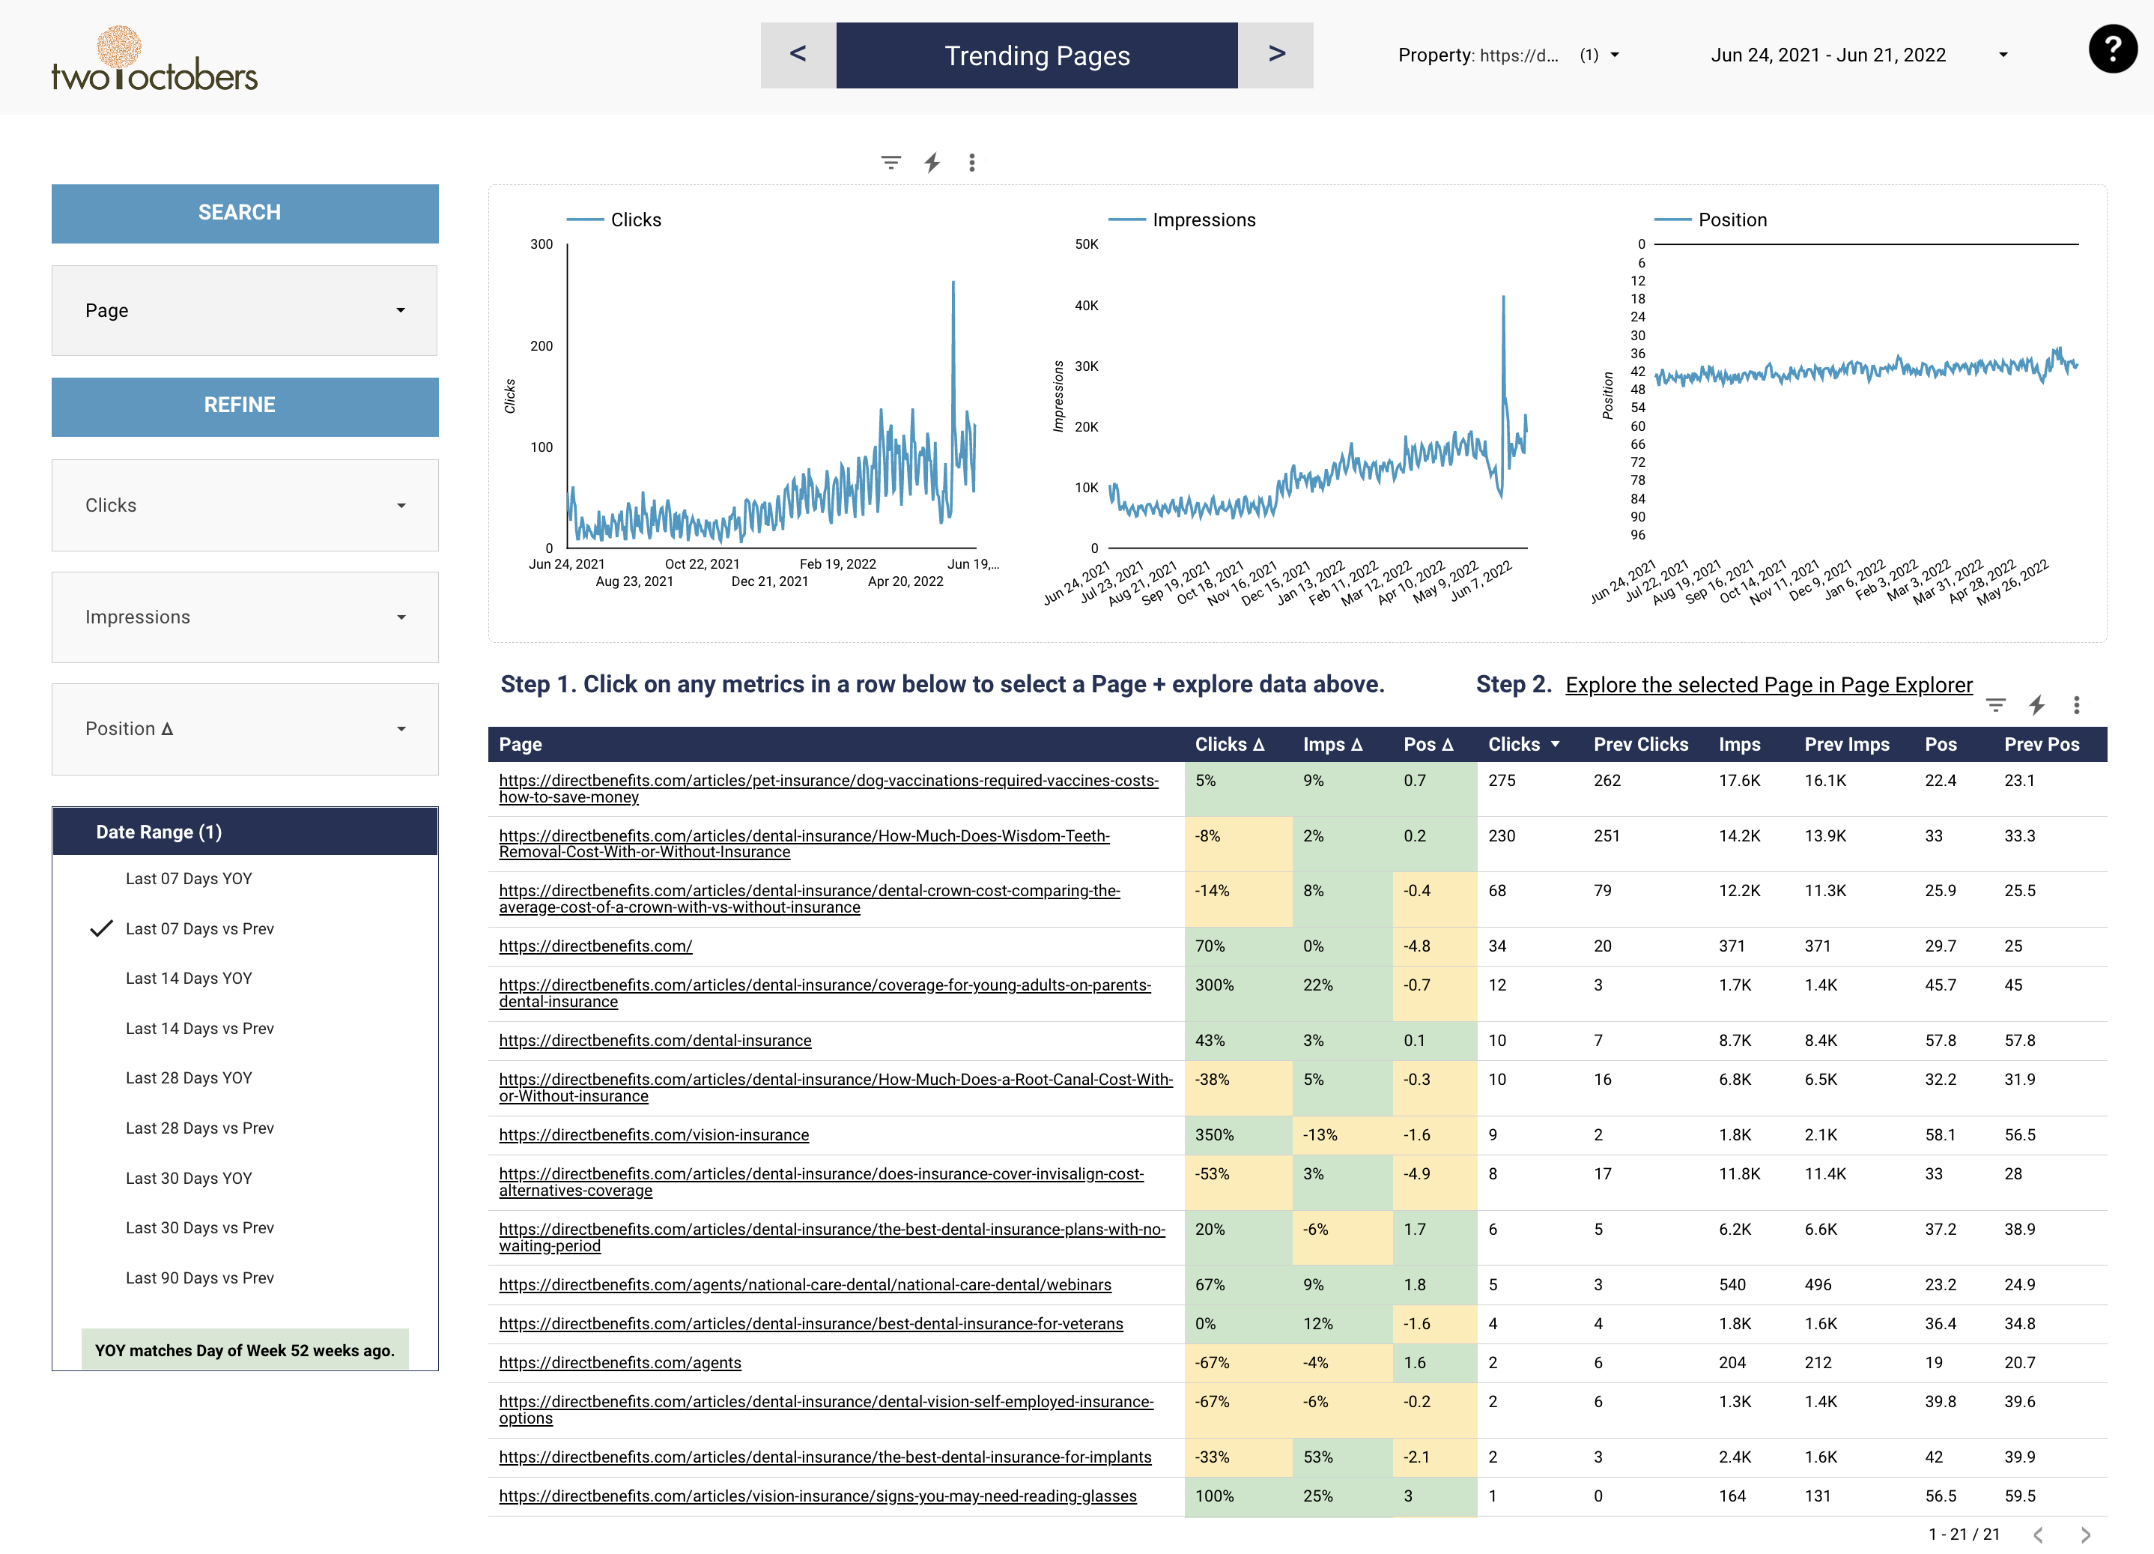This screenshot has height=1554, width=2154.
Task: Toggle the 'Last 07 Days YOY' date option
Action: [x=187, y=878]
